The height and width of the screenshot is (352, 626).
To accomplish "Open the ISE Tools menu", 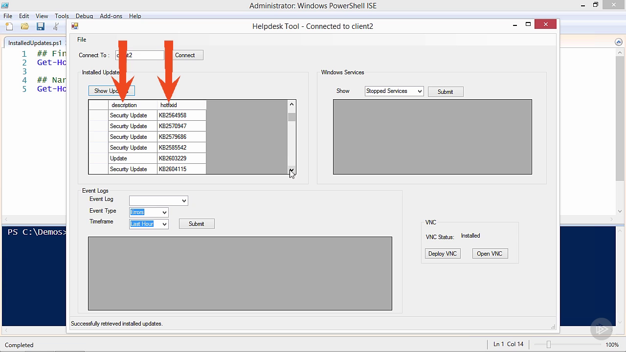I will tap(62, 16).
